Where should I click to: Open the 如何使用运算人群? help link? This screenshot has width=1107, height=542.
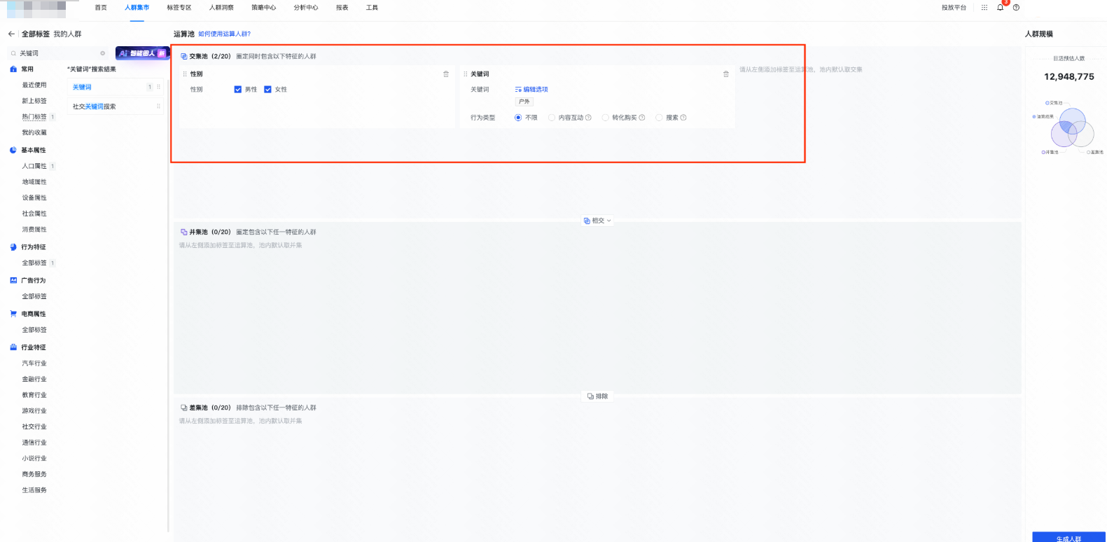224,34
